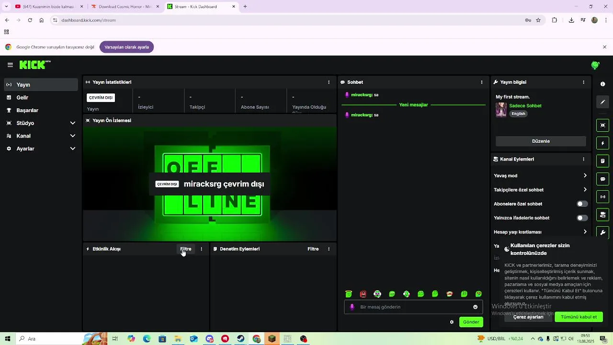Image resolution: width=613 pixels, height=345 pixels.
Task: Open the Downloads icon in Chrome toolbar
Action: coord(571,20)
